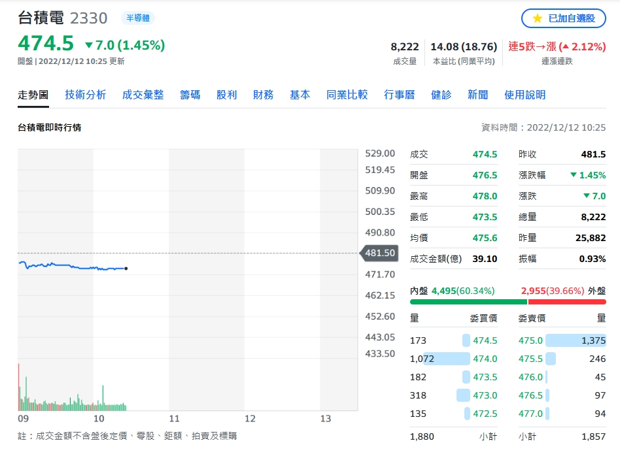
Task: Click the red up-triangle beside 2.12%
Action: 566,46
